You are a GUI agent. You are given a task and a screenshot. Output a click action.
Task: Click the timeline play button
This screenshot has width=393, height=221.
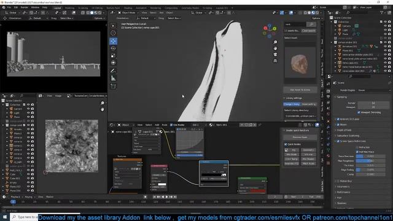click(167, 197)
